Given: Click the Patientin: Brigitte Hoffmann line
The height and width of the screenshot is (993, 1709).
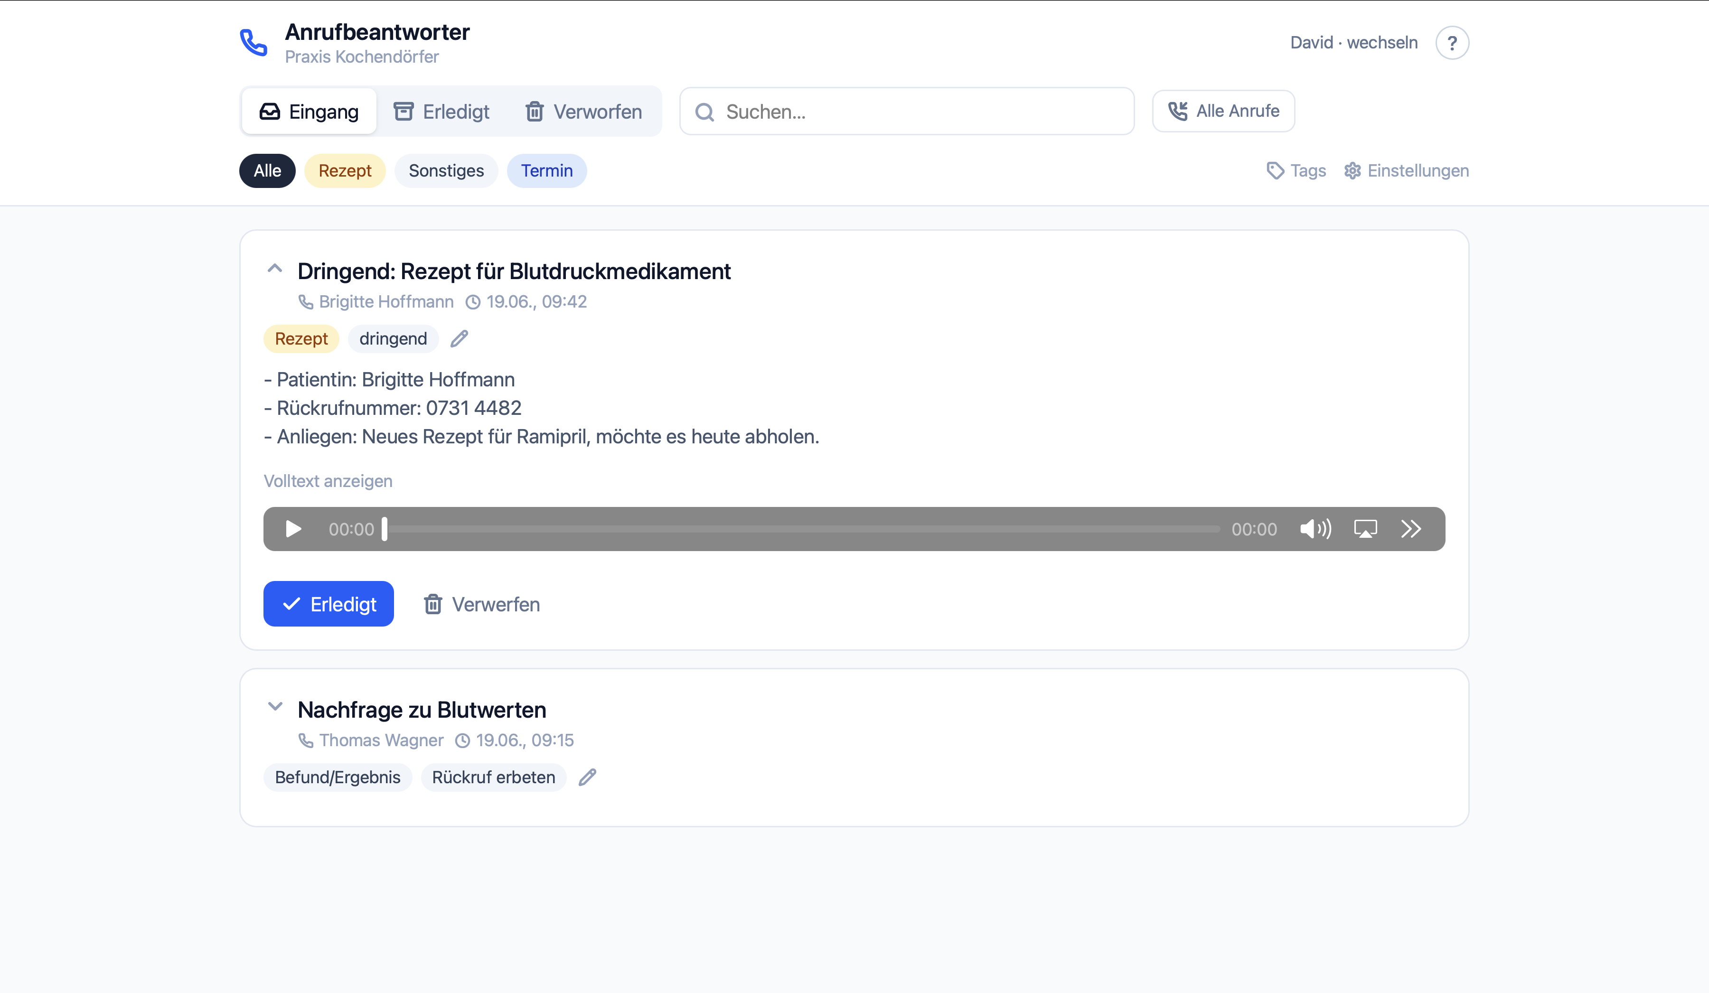Looking at the screenshot, I should coord(389,379).
